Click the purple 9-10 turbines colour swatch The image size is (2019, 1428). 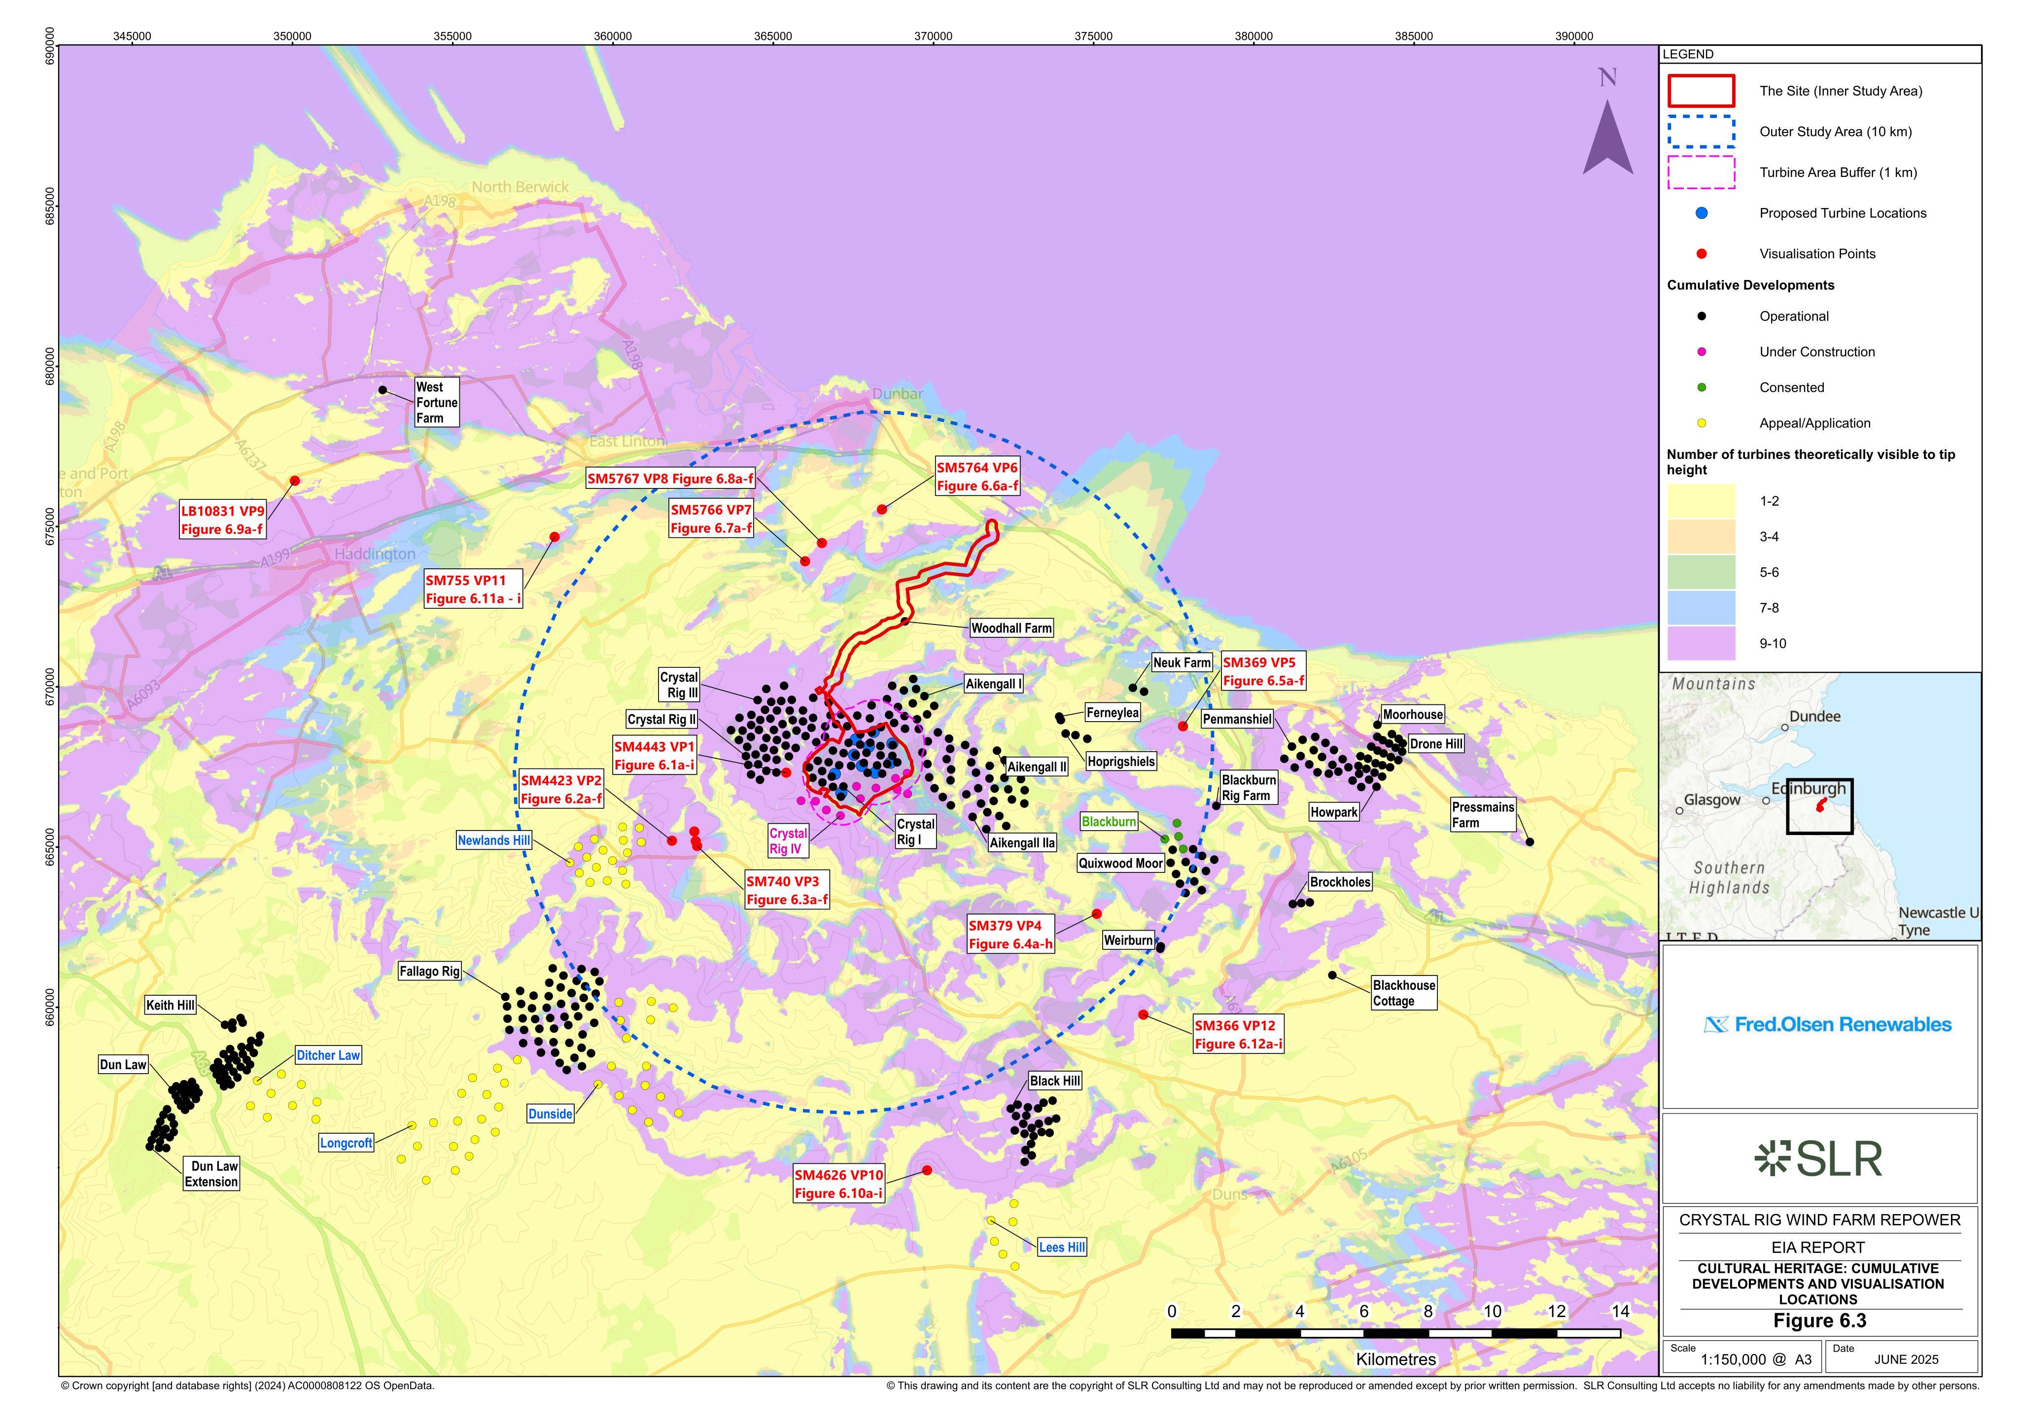coord(1702,644)
